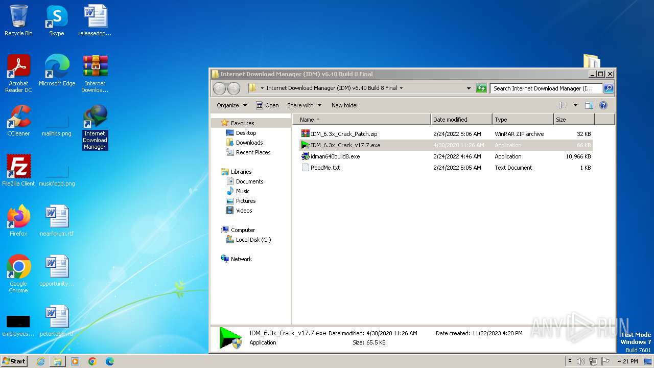Click New folder button
Viewport: 654px width, 368px height.
click(345, 105)
